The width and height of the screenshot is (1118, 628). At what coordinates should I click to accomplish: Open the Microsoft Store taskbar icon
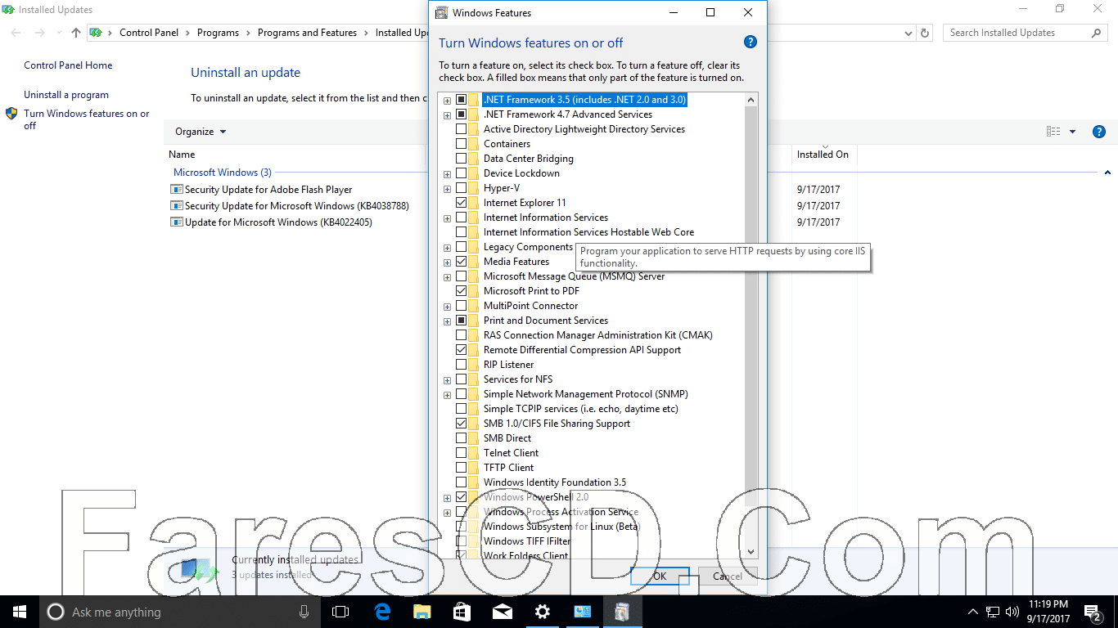point(462,612)
